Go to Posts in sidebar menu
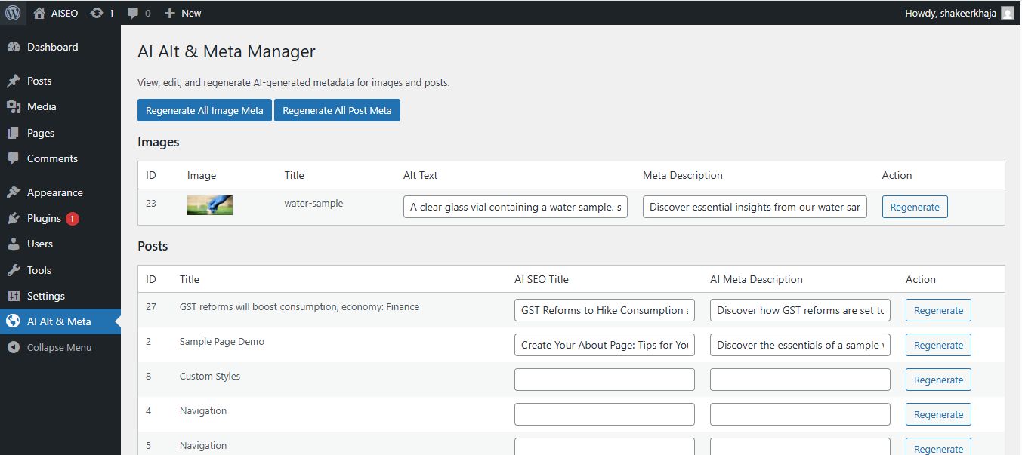This screenshot has height=455, width=1022. [39, 81]
